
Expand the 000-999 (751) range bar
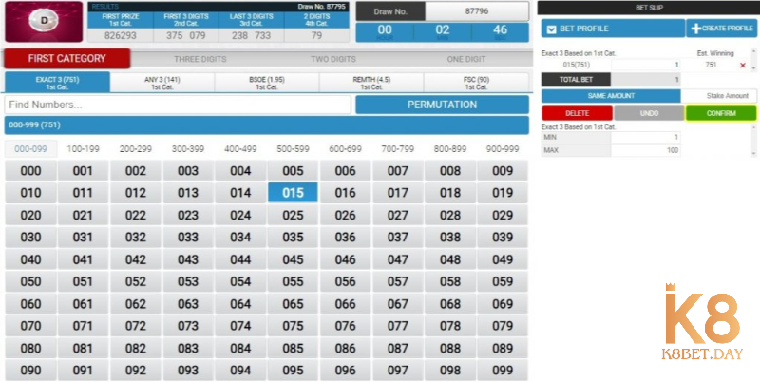pos(266,124)
